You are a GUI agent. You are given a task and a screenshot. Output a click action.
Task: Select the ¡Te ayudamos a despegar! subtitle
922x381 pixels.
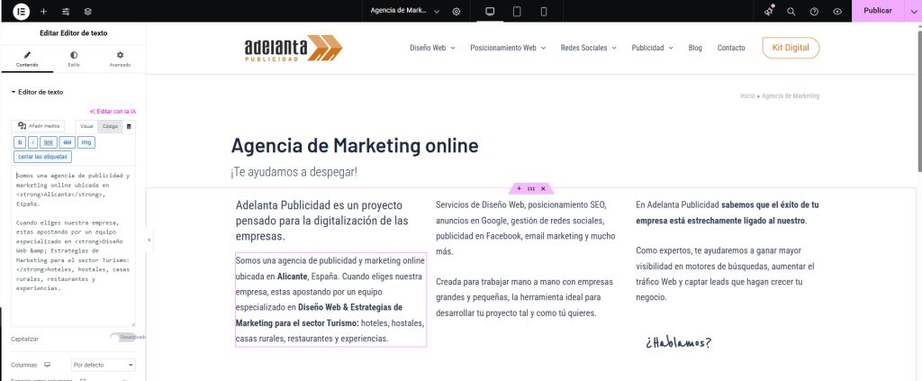click(294, 172)
